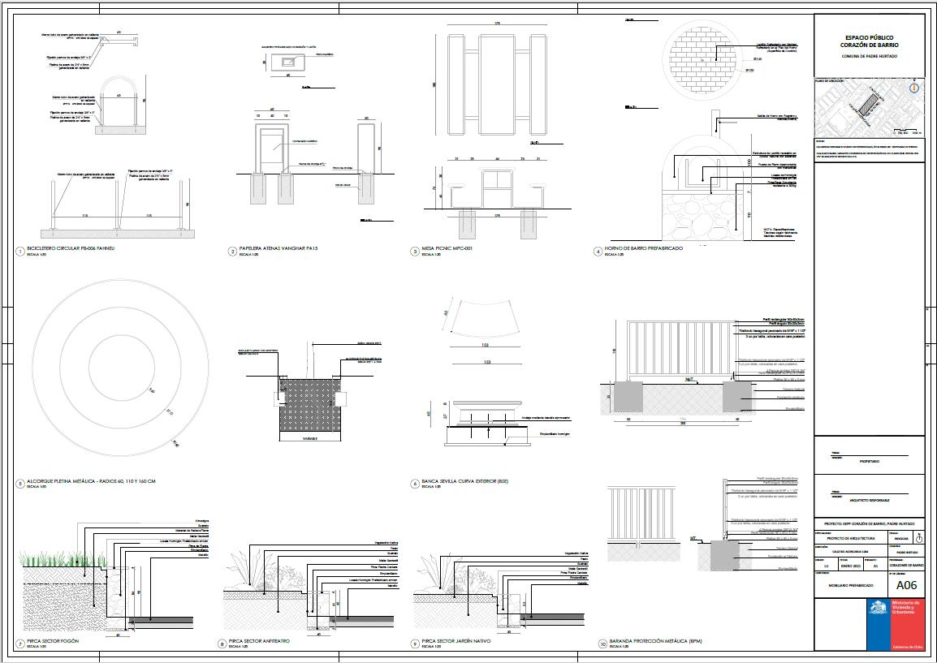This screenshot has width=937, height=663.
Task: Select the detail number 6 circle marker
Action: coord(415,484)
